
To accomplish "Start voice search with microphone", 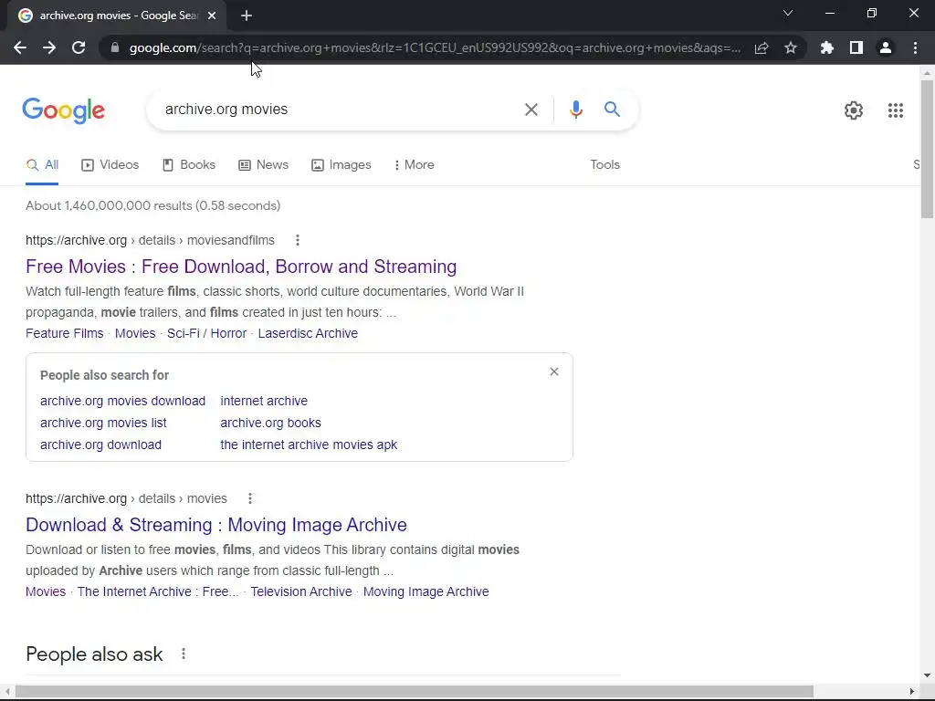I will coord(575,110).
